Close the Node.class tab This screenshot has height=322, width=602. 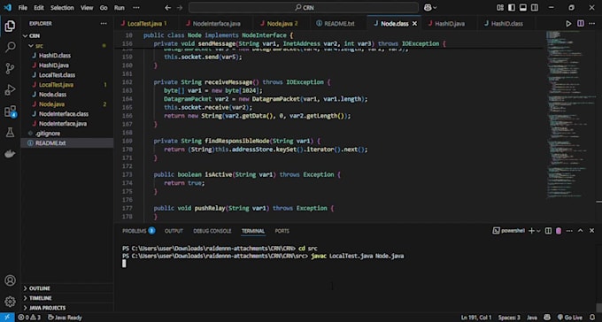[414, 23]
